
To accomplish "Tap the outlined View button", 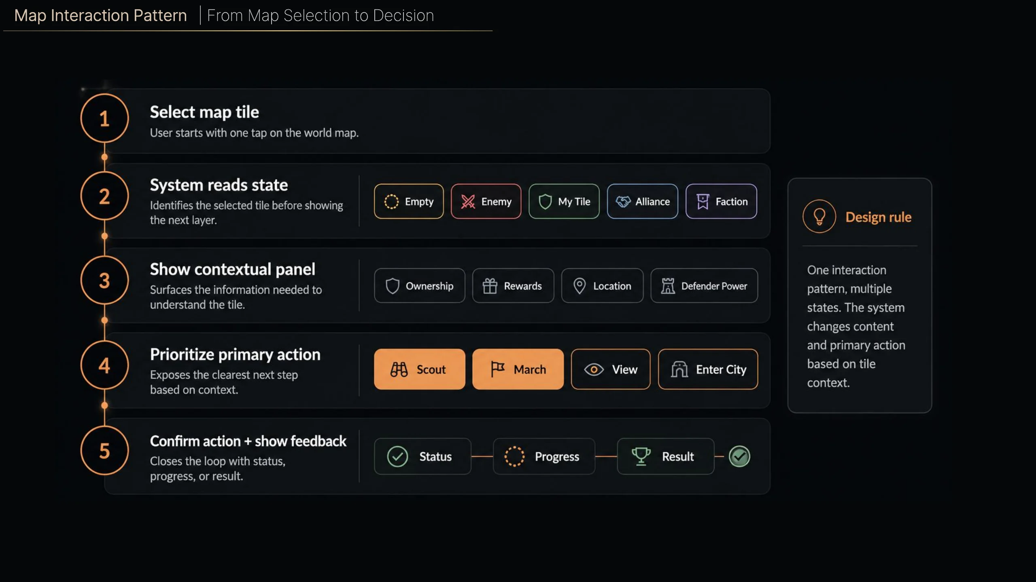I will click(611, 369).
